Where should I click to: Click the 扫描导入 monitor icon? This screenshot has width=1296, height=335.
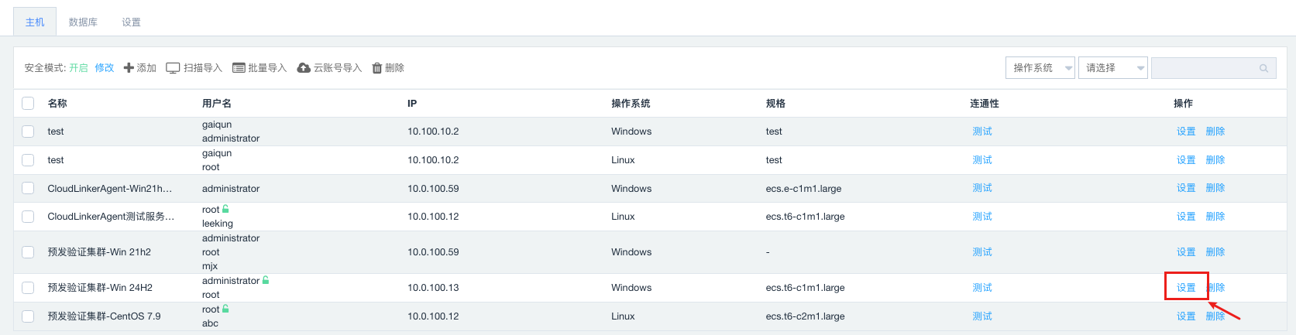(x=173, y=68)
